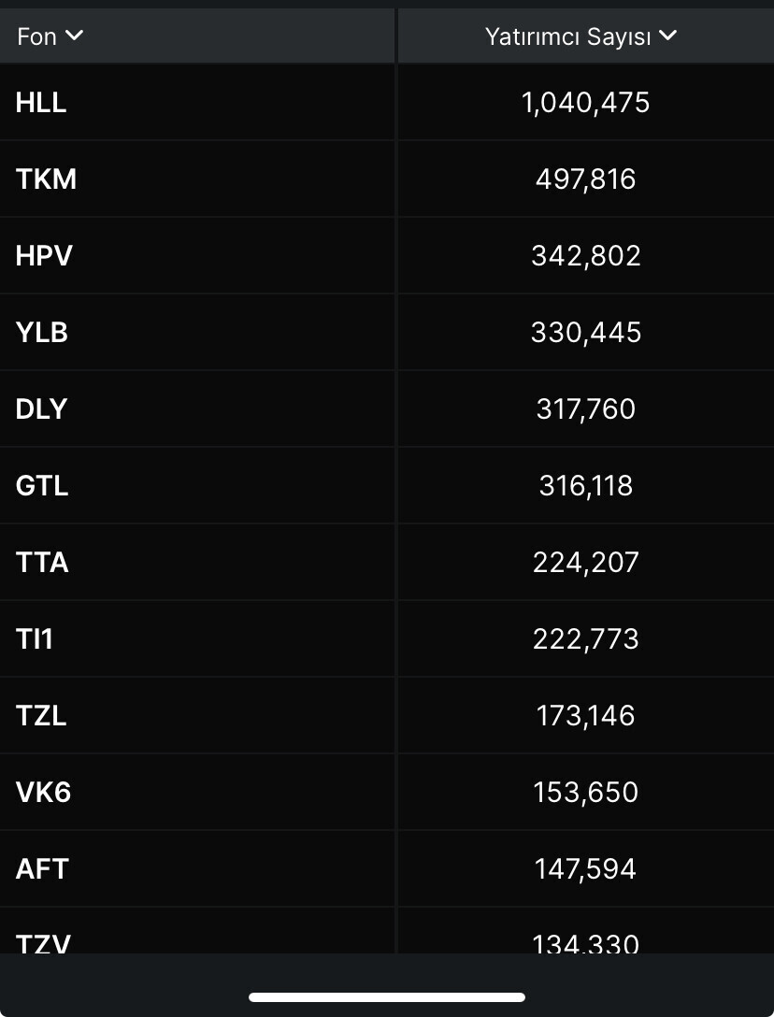
Task: Tap the DLY fund code
Action: pos(41,409)
